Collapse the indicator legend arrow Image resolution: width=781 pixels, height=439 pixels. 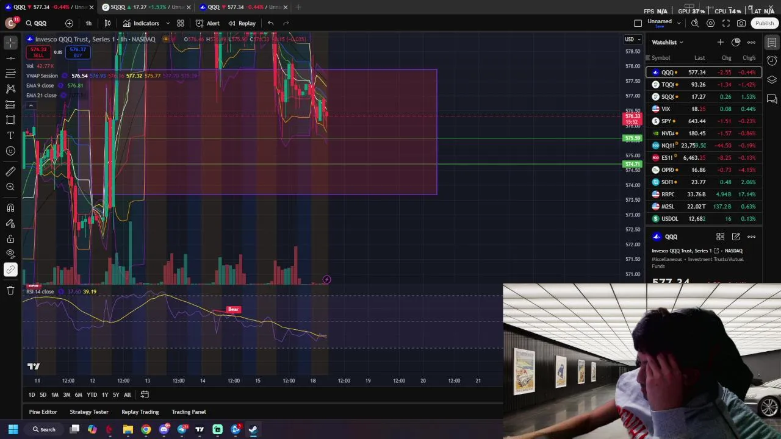[x=31, y=105]
